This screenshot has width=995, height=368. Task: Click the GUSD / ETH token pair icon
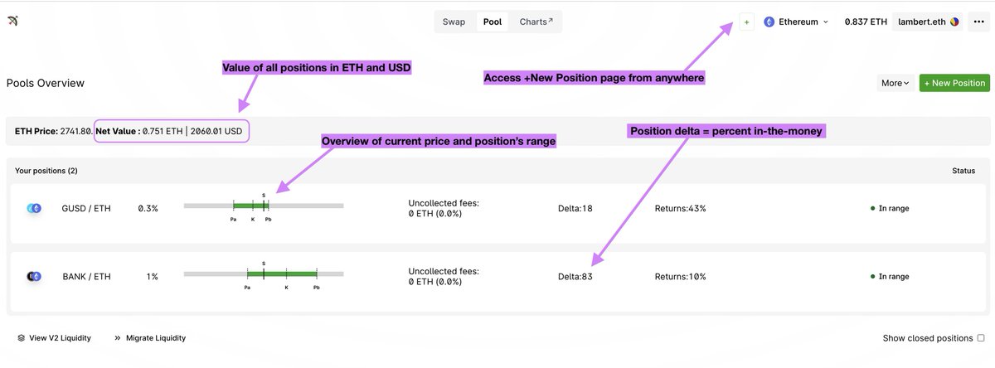click(34, 208)
